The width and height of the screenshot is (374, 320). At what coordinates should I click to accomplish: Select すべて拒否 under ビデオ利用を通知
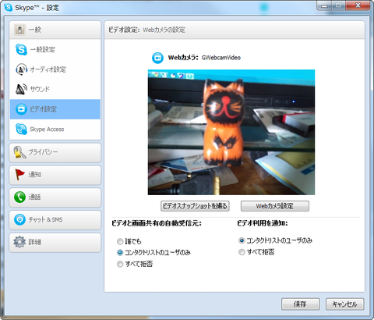[242, 252]
